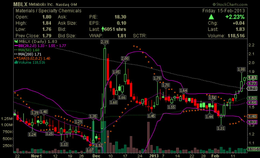Select the MA(50) 1.60 legend entry

coord(27,50)
